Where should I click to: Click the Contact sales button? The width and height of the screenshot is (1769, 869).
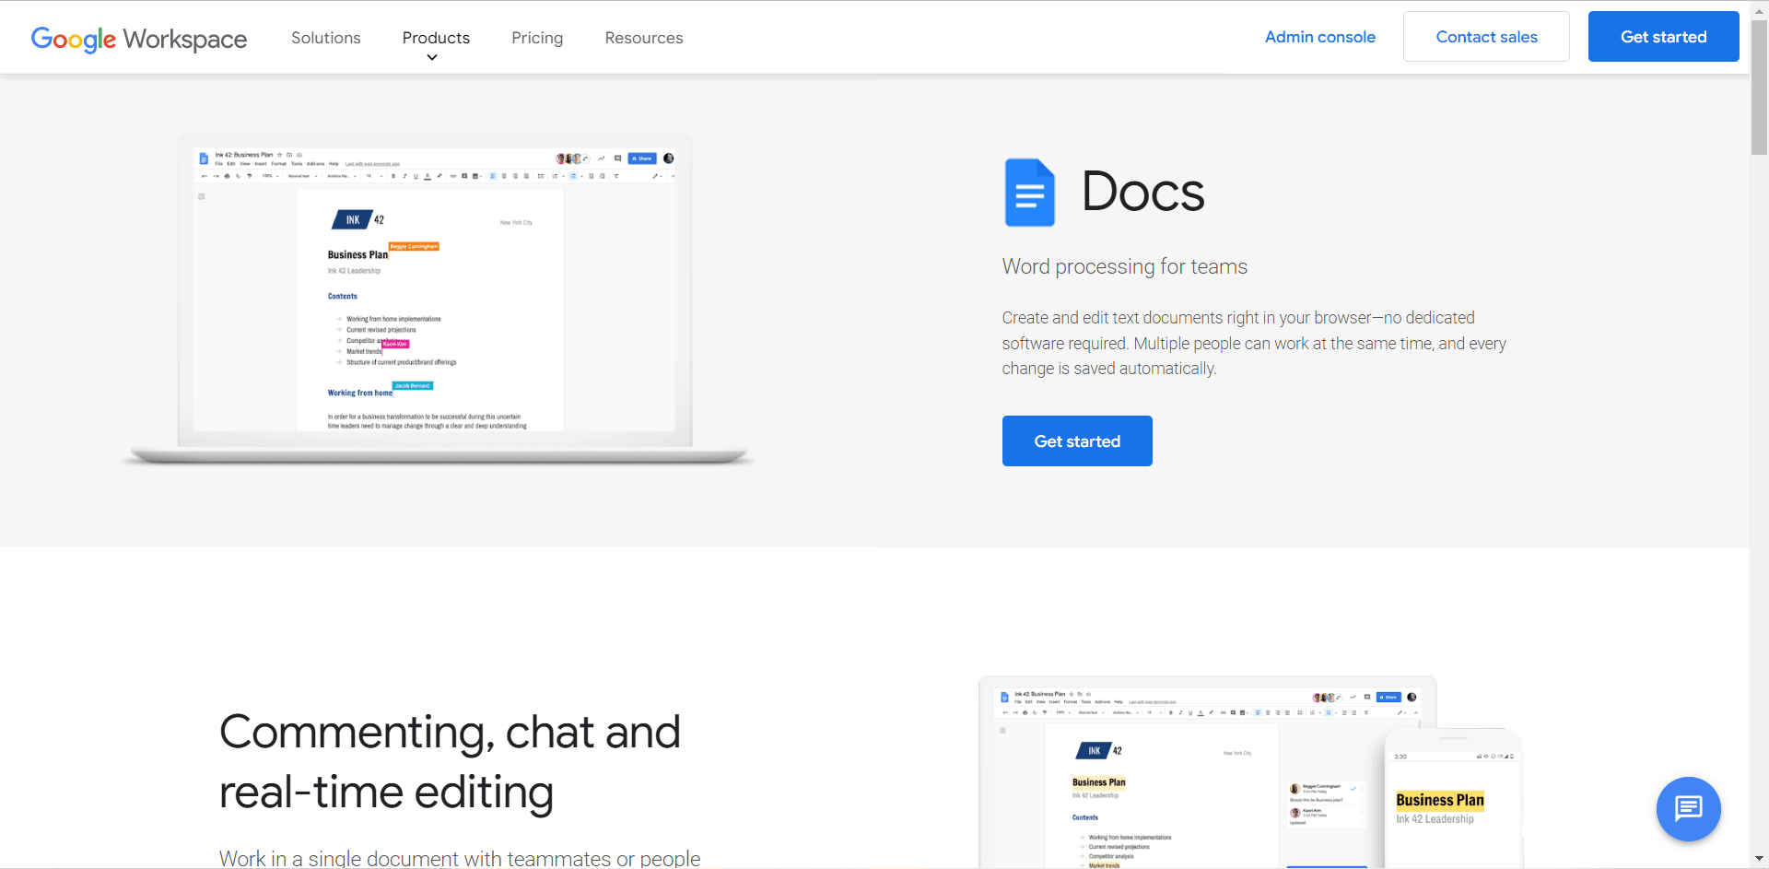[x=1486, y=37]
